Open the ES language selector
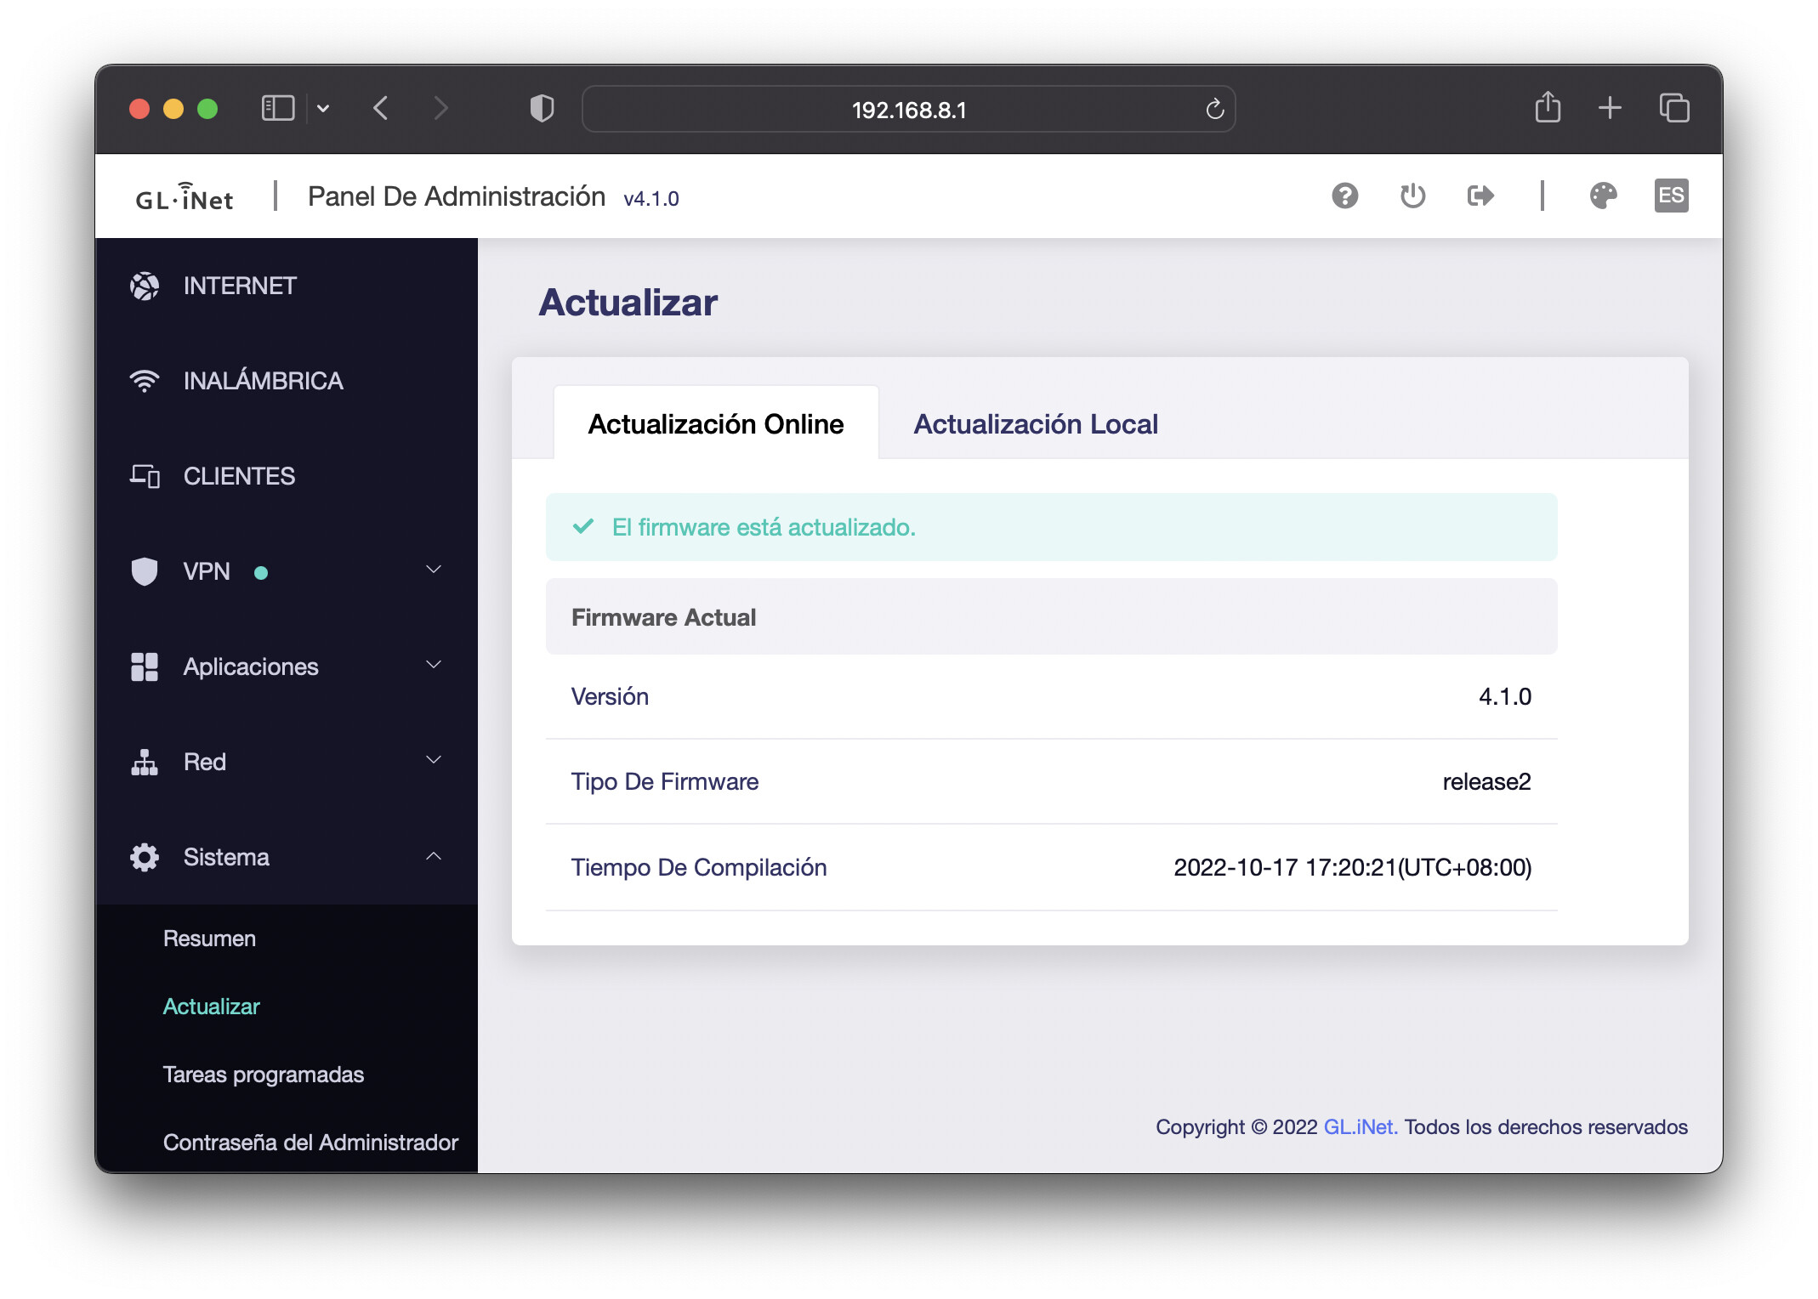Viewport: 1818px width, 1299px height. point(1671,196)
